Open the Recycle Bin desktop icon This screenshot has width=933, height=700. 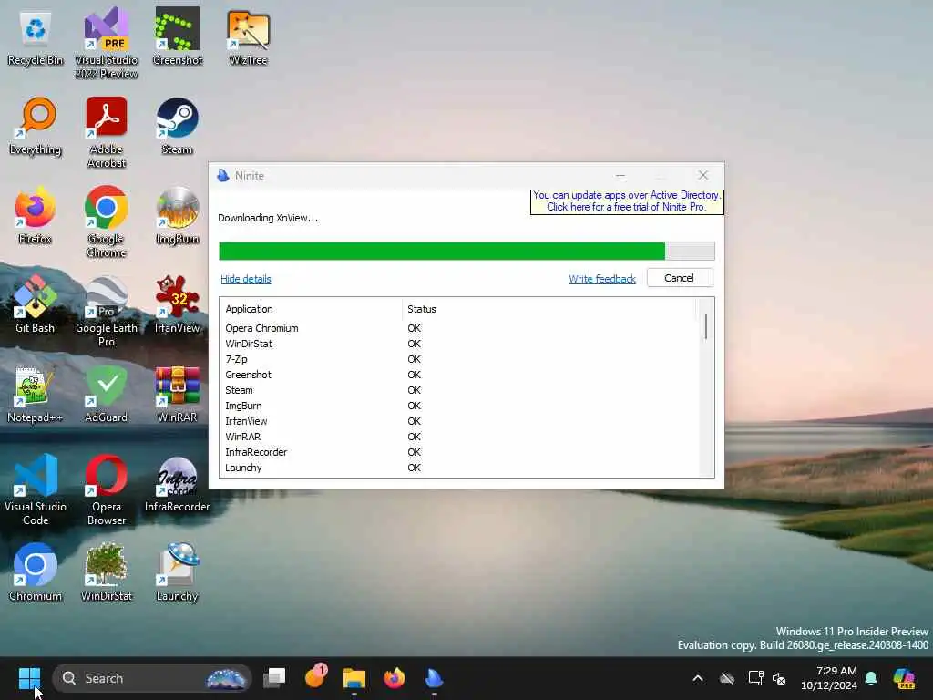pyautogui.click(x=36, y=36)
